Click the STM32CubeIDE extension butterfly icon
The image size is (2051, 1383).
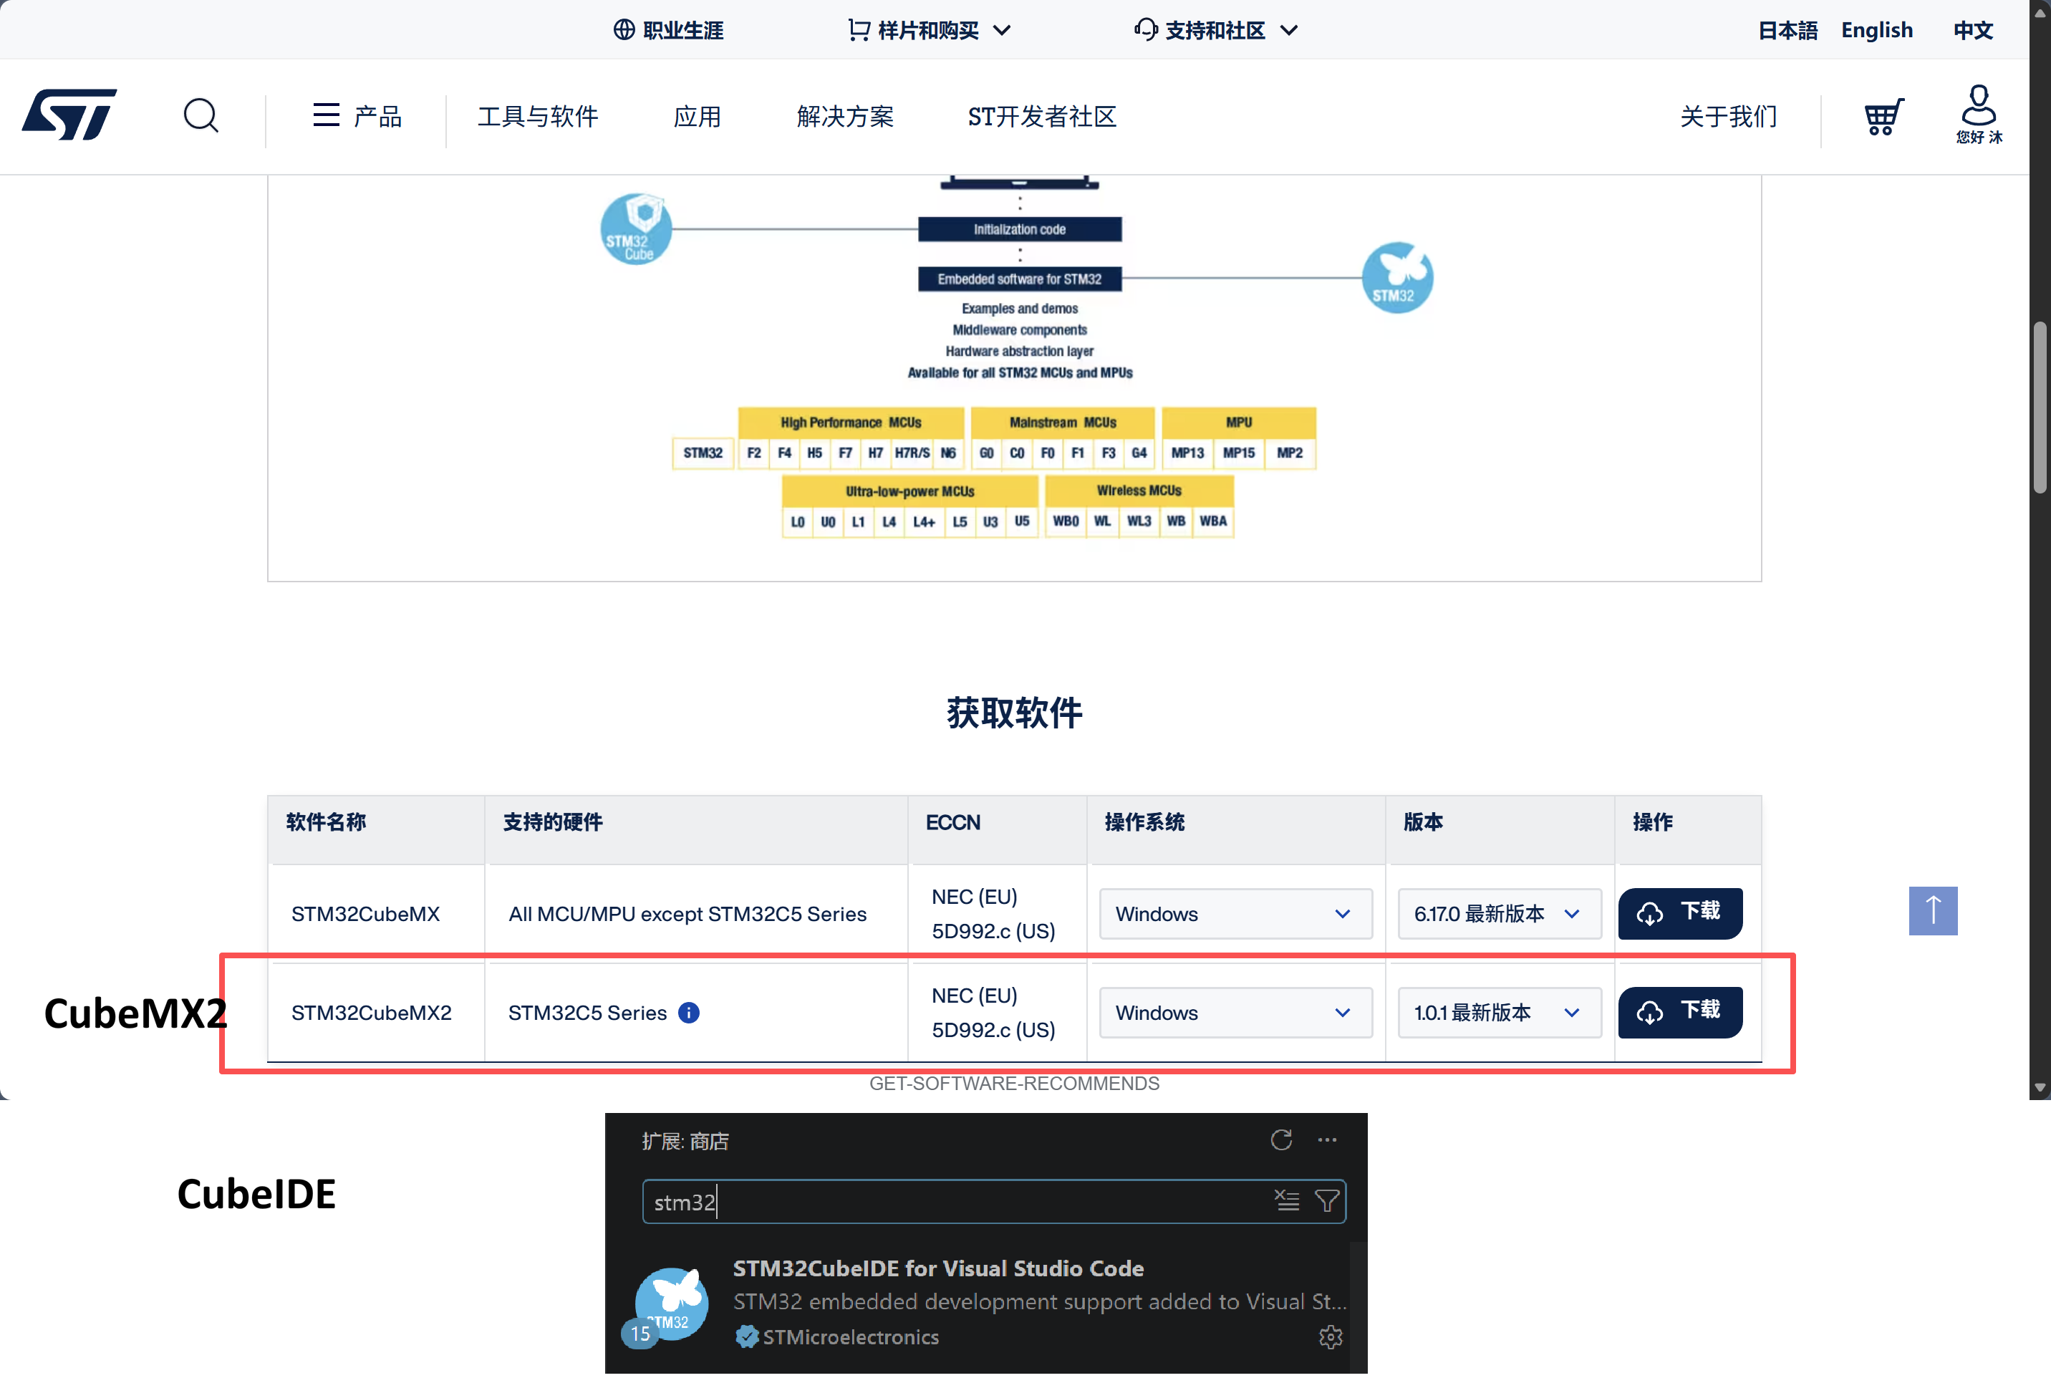click(x=672, y=1304)
